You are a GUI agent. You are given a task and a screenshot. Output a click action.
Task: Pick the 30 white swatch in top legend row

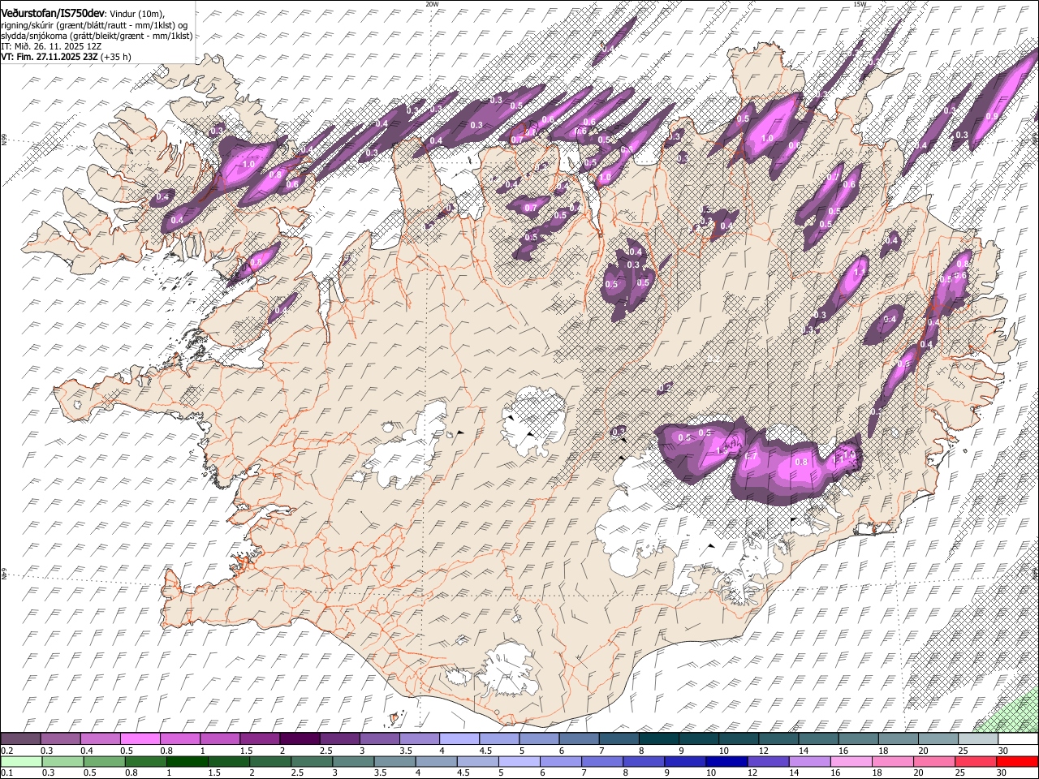pos(1018,739)
